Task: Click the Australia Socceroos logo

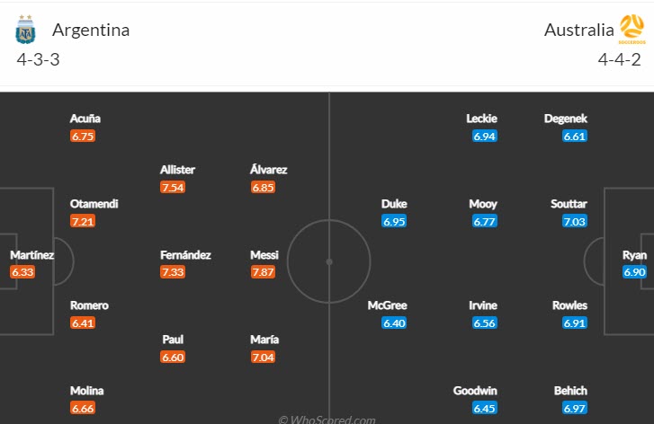Action: pyautogui.click(x=632, y=30)
